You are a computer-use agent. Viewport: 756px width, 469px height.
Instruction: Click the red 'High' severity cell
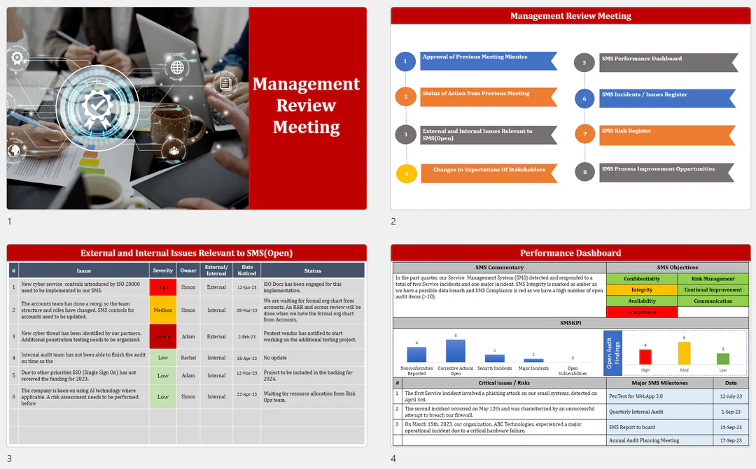162,287
